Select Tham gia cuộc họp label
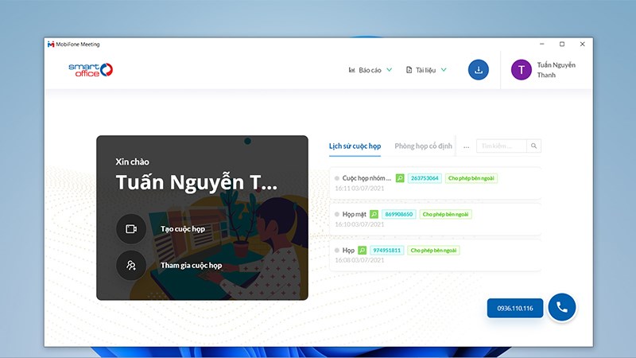 (x=191, y=266)
